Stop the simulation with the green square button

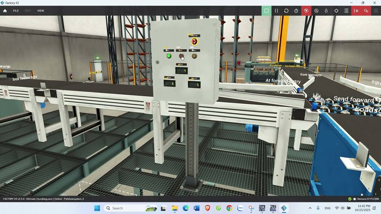pyautogui.click(x=266, y=11)
